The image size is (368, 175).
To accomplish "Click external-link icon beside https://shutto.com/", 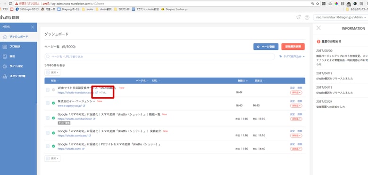I will point(84,149).
